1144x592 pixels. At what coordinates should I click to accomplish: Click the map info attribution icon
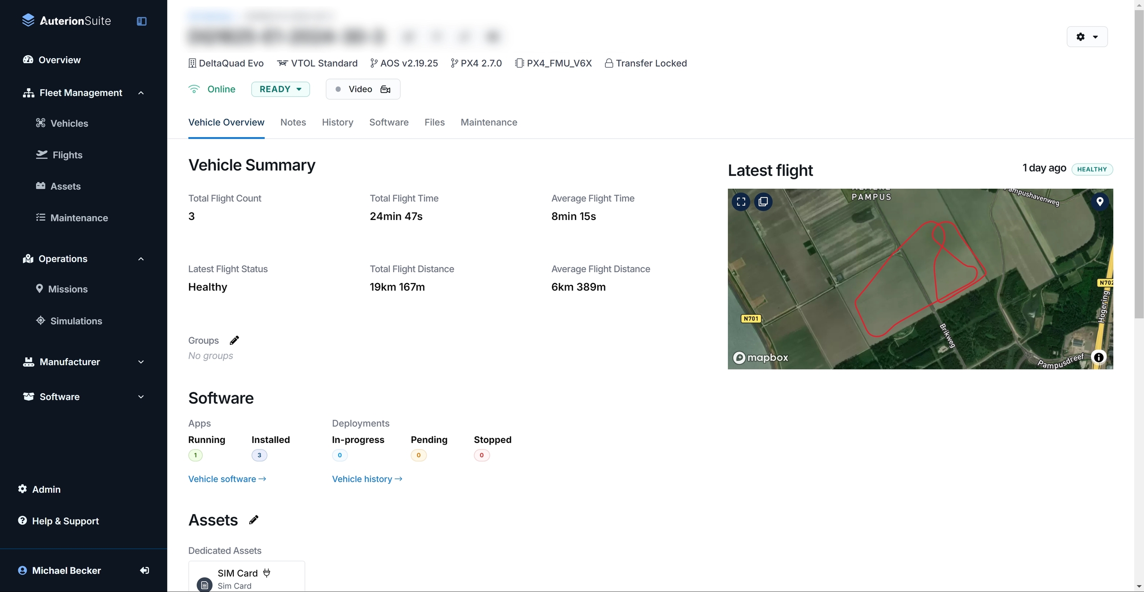(x=1099, y=357)
